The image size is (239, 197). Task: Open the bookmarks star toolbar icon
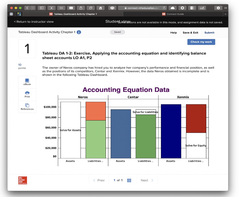coord(51,8)
